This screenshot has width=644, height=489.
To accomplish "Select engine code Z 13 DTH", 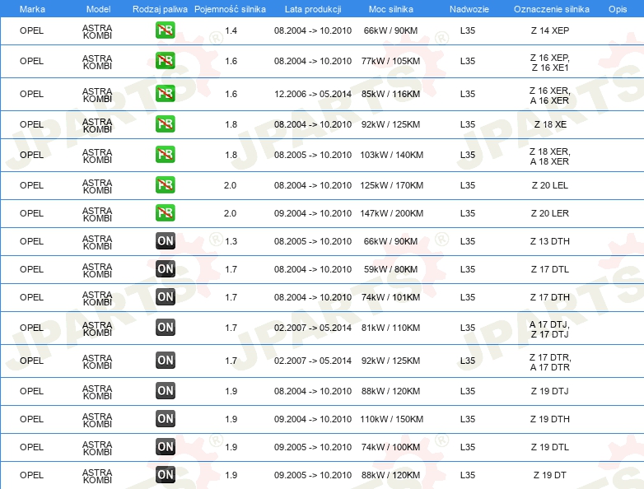I will (550, 241).
